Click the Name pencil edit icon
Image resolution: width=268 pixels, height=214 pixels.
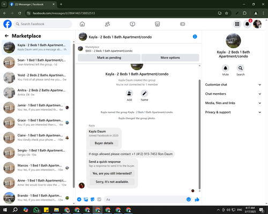pyautogui.click(x=144, y=94)
